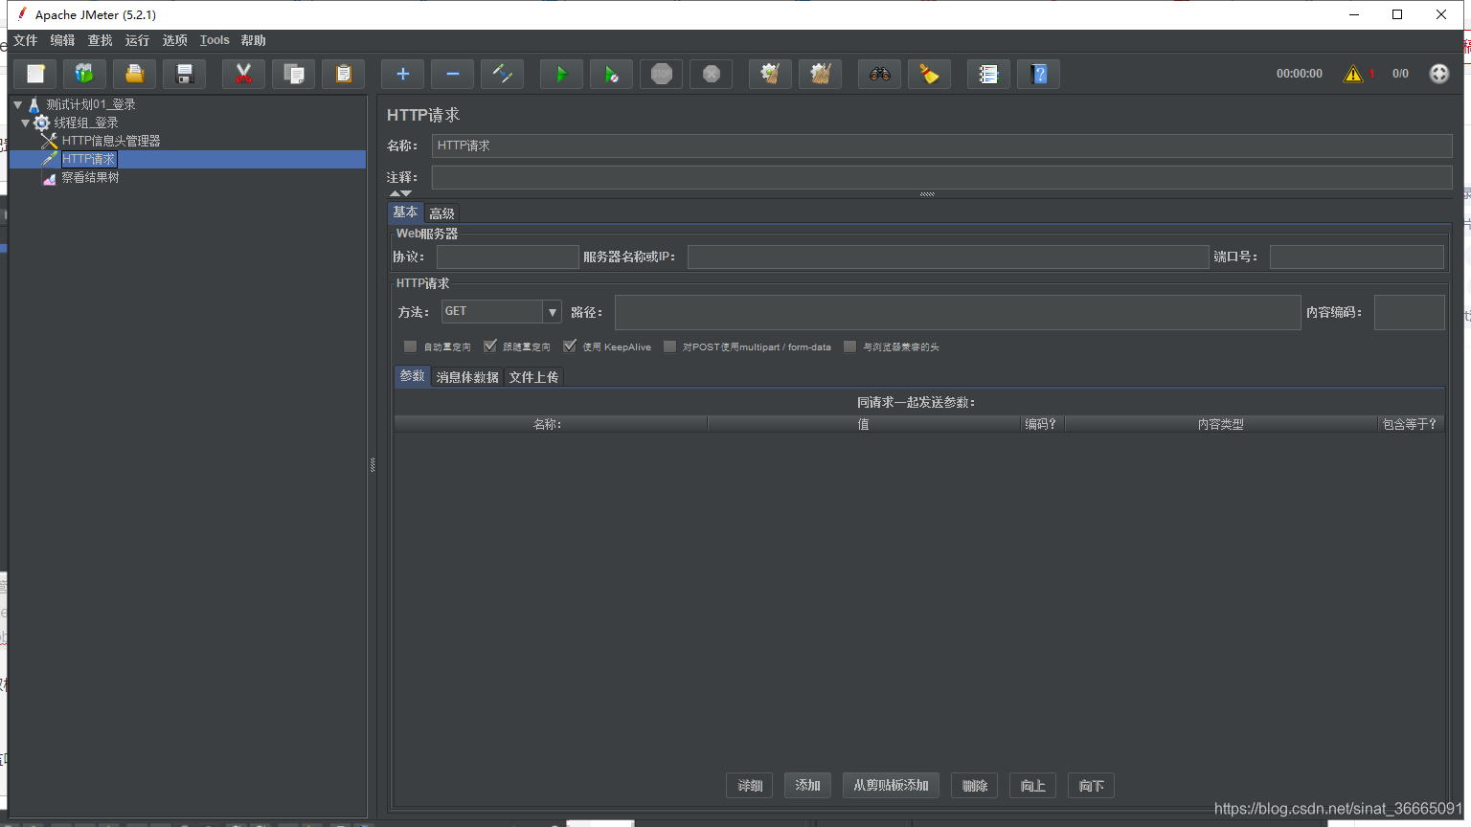Switch to the 消息体数据 tab

click(467, 377)
